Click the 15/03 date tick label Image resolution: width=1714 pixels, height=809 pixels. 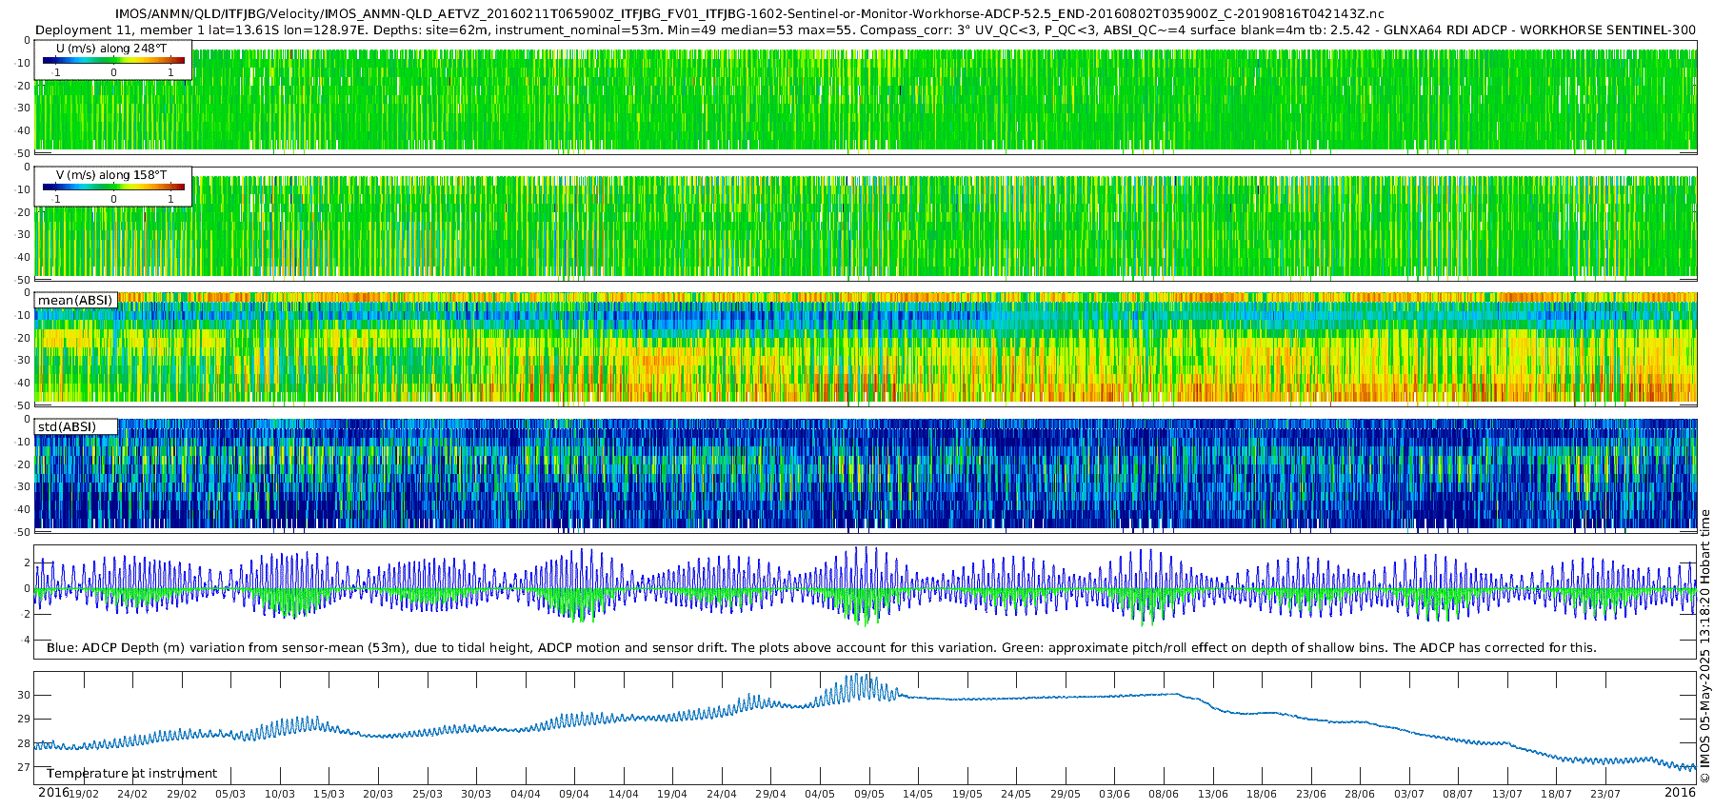tap(329, 794)
